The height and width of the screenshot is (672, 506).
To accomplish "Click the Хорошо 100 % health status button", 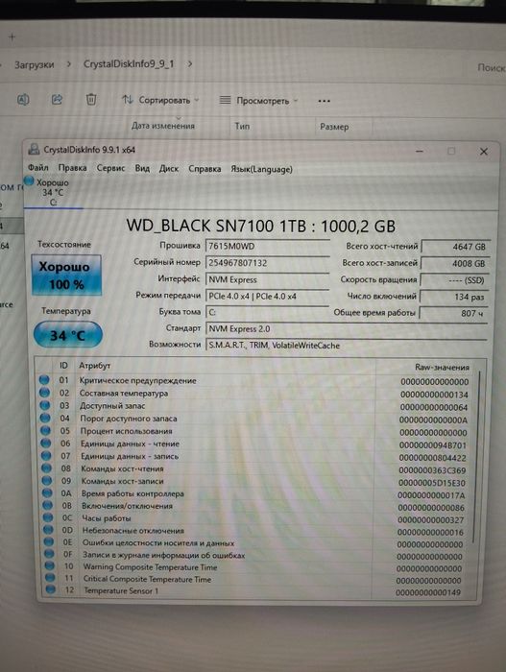I will 66,276.
